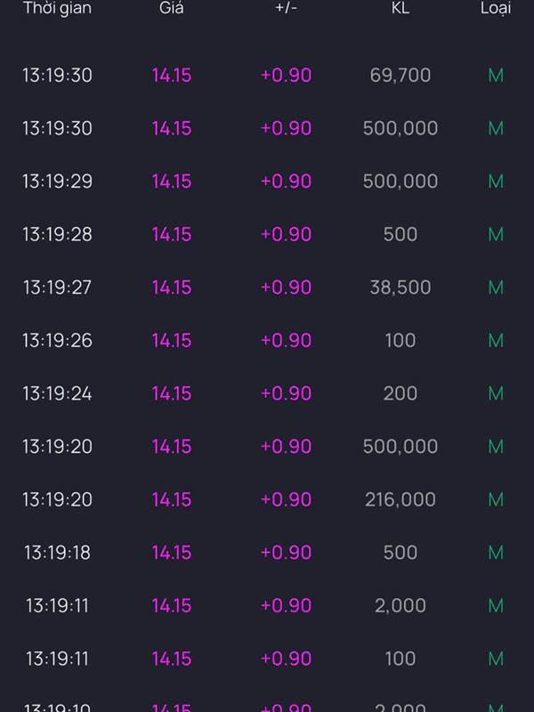Image resolution: width=534 pixels, height=712 pixels.
Task: Click the 200 volume cell
Action: pos(400,393)
